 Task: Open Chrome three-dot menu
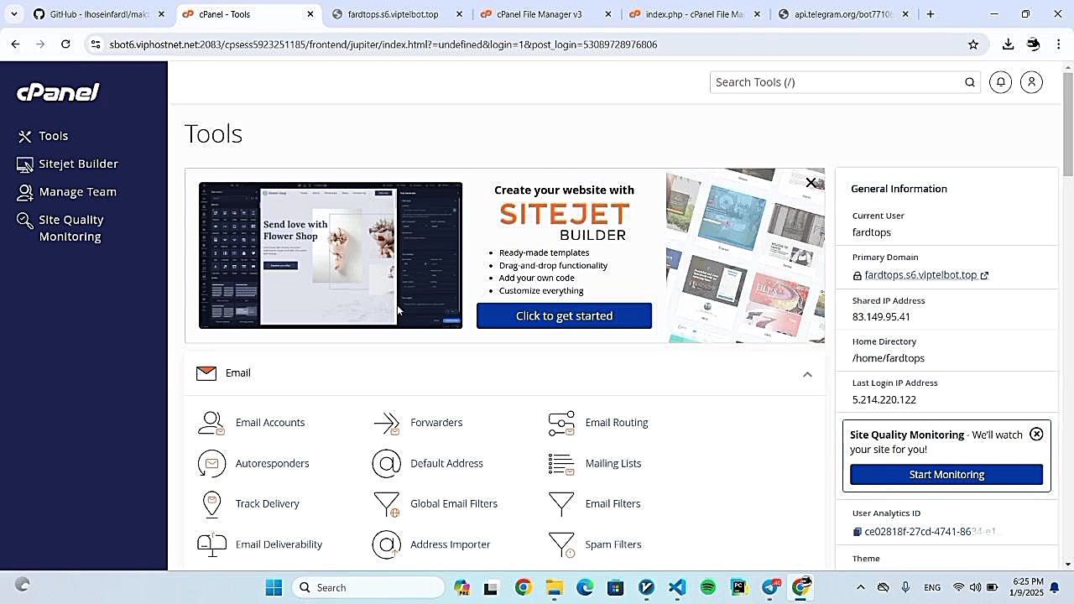(1060, 44)
